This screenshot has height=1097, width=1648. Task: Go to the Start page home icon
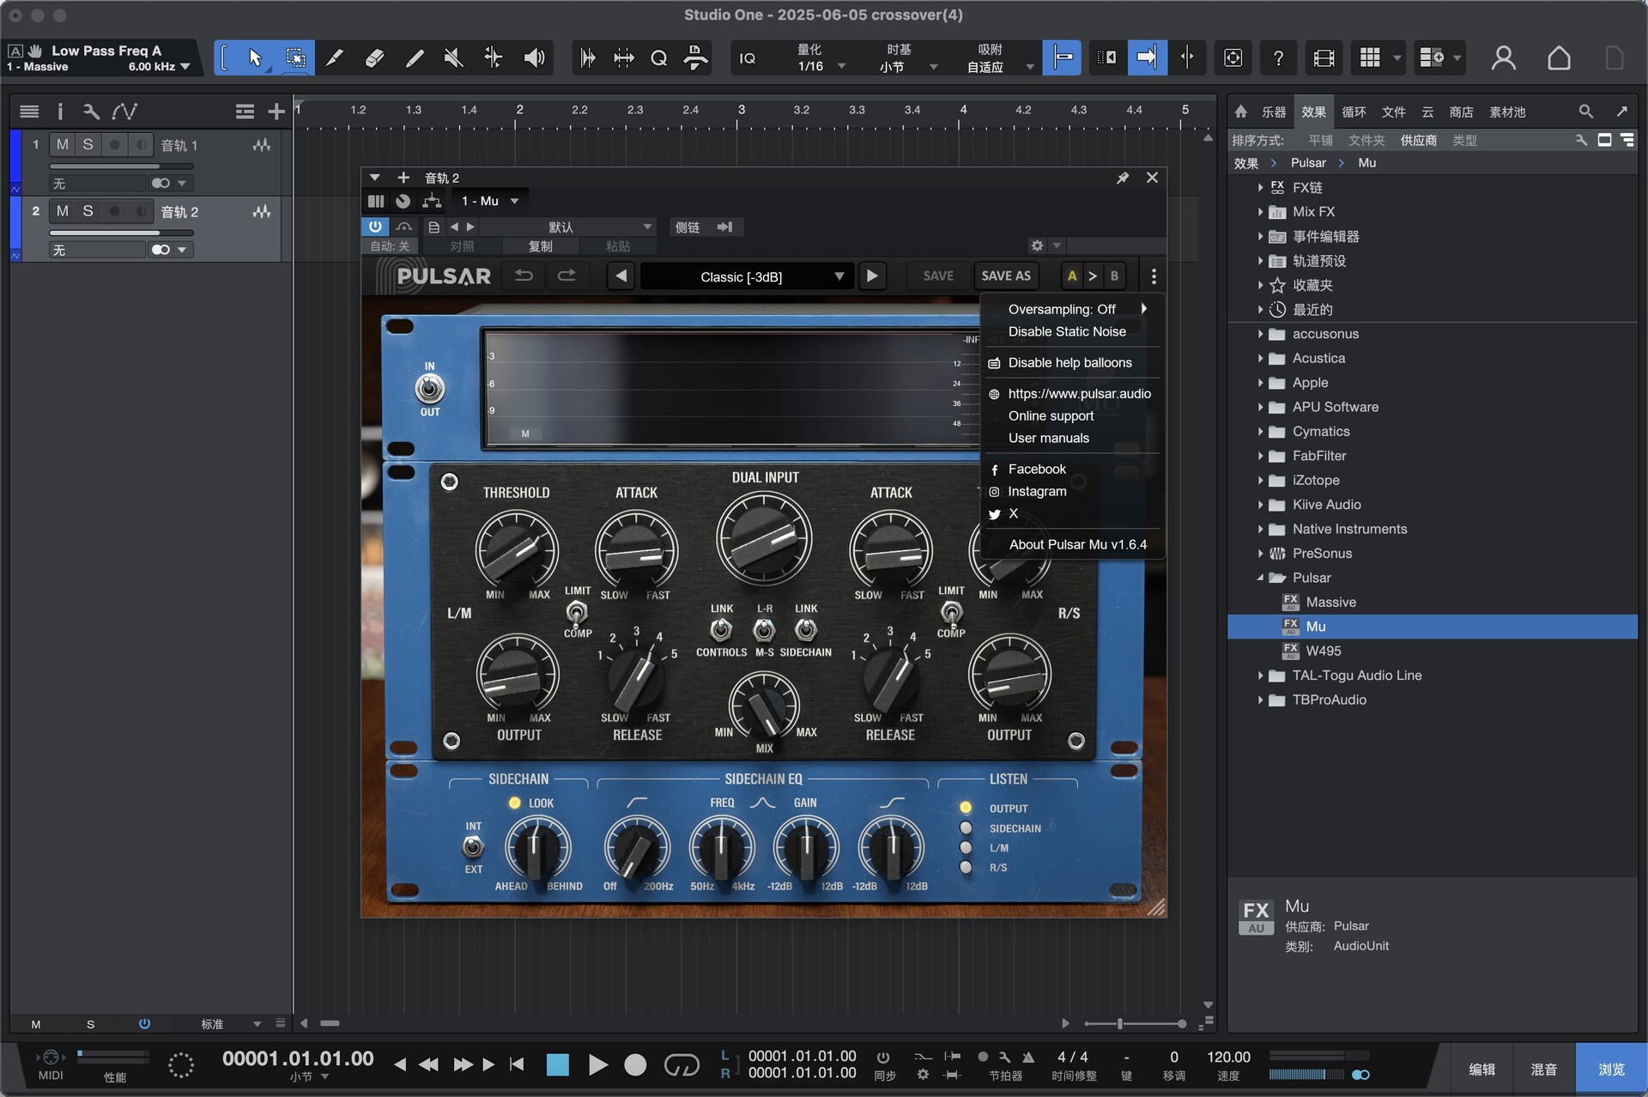[1559, 58]
